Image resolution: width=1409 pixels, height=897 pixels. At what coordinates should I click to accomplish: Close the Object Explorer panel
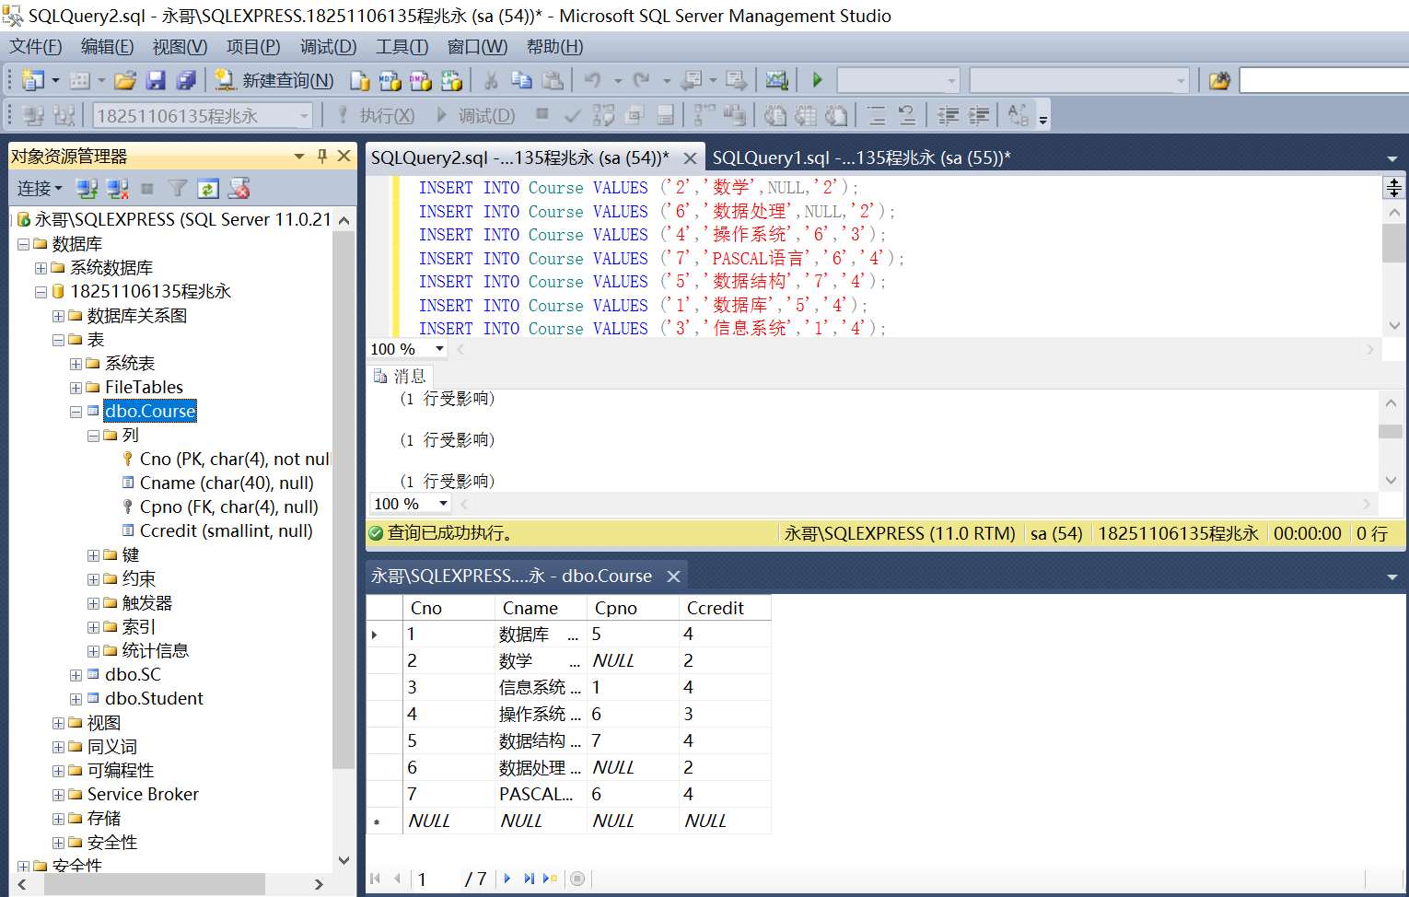pyautogui.click(x=344, y=157)
